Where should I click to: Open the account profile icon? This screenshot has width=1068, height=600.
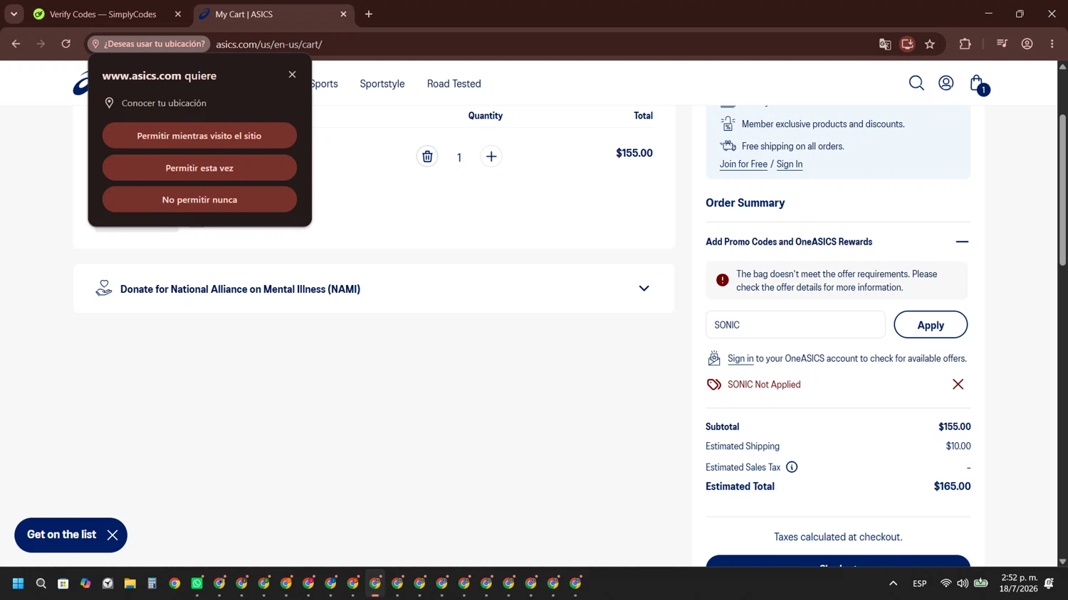tap(946, 83)
